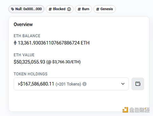153x116 pixels.
Task: Click the hash symbol in the Blocked tag
Action: pyautogui.click(x=50, y=9)
